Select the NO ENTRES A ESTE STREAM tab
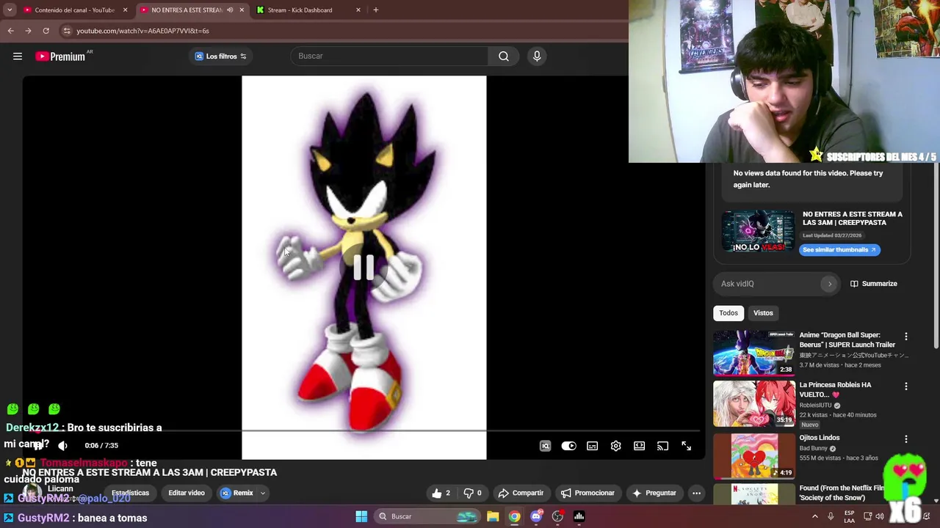The image size is (940, 528). [x=187, y=10]
